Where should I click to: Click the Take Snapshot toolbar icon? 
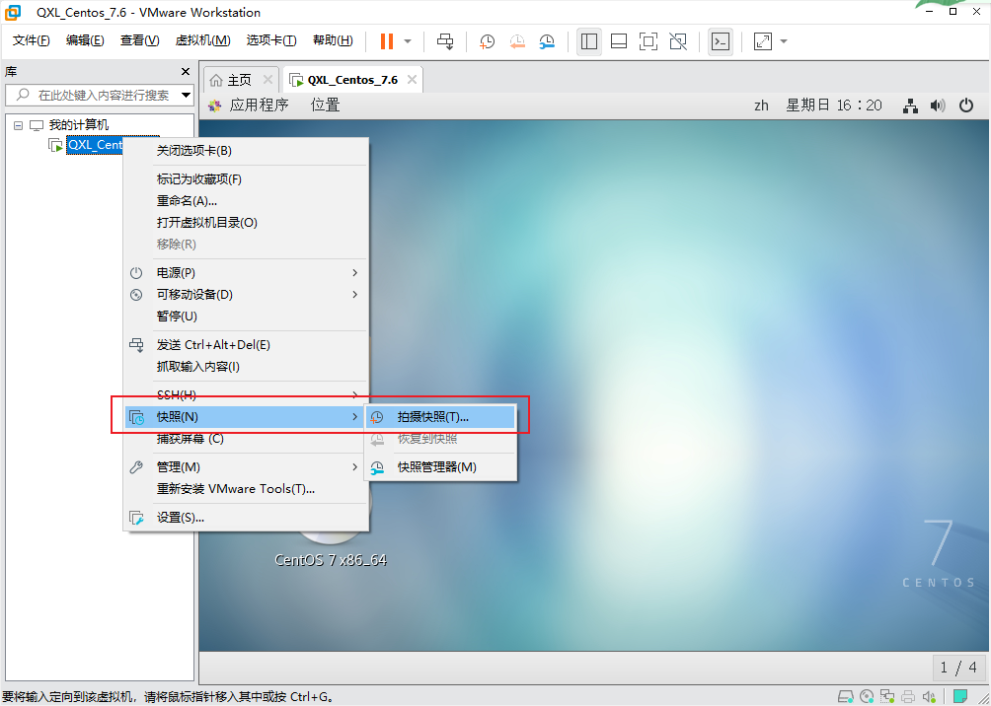point(487,41)
